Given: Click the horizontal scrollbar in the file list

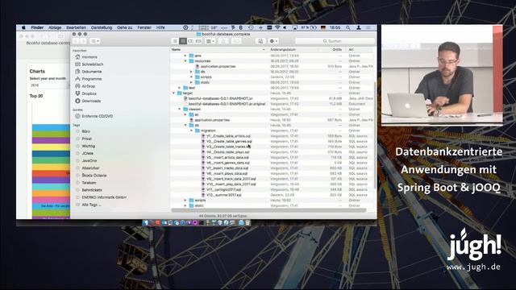Looking at the screenshot, I should 268,210.
